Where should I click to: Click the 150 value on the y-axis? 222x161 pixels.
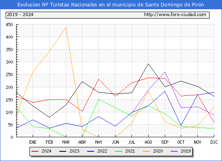point(9,100)
